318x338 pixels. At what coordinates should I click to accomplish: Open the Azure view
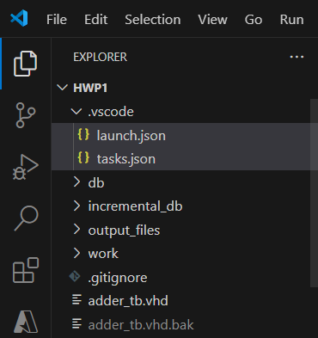[26, 322]
